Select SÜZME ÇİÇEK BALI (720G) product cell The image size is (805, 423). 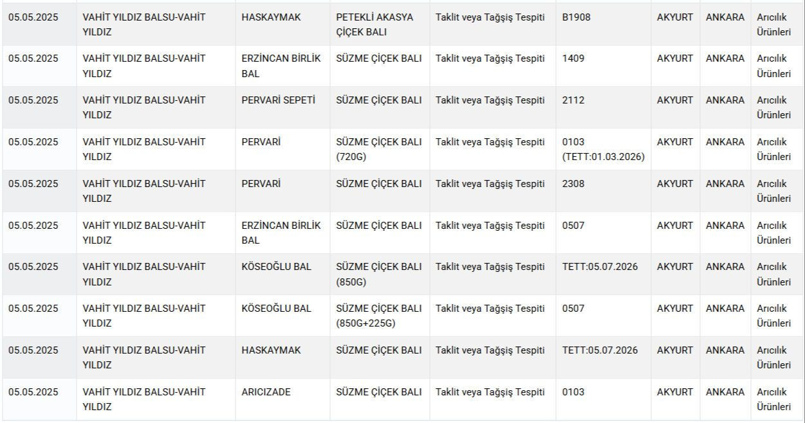[378, 149]
